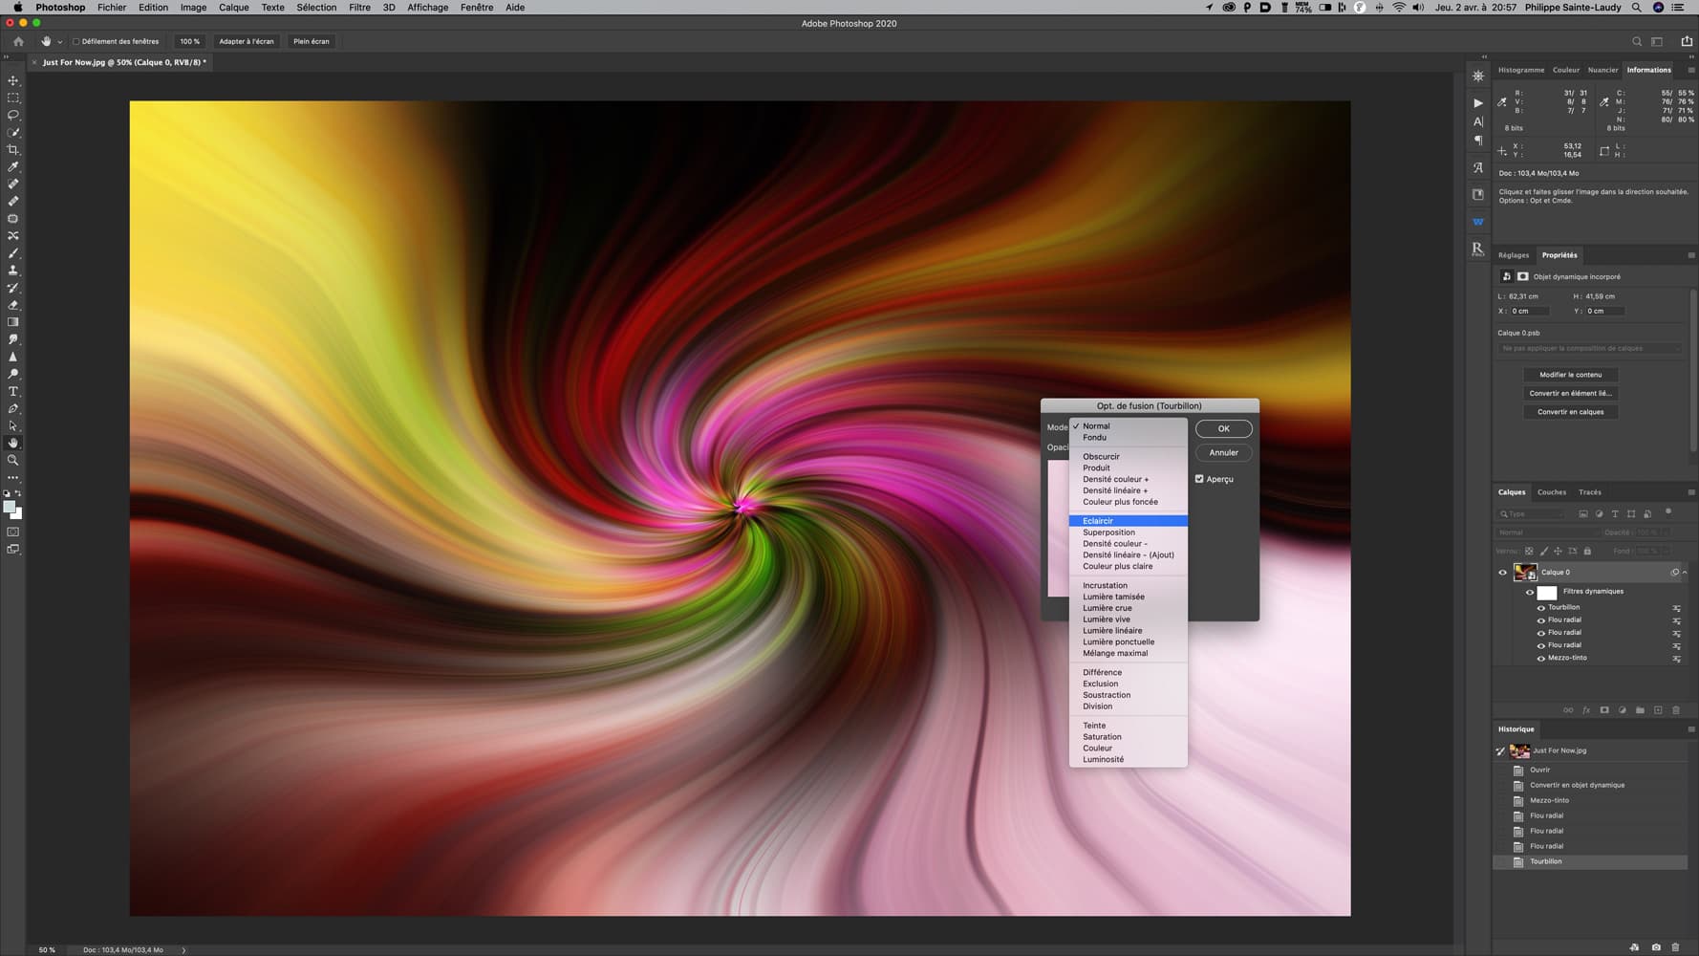Select the Eyedropper tool
This screenshot has width=1699, height=956.
13,167
